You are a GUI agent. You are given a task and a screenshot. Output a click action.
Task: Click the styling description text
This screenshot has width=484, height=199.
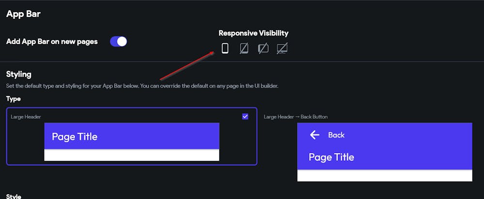pos(142,86)
